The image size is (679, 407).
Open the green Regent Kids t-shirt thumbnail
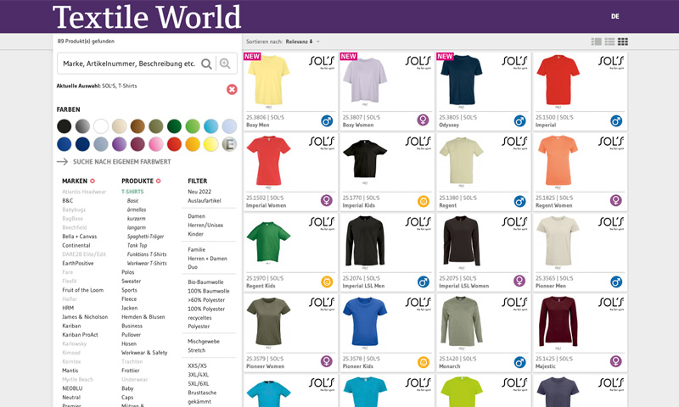tap(268, 241)
